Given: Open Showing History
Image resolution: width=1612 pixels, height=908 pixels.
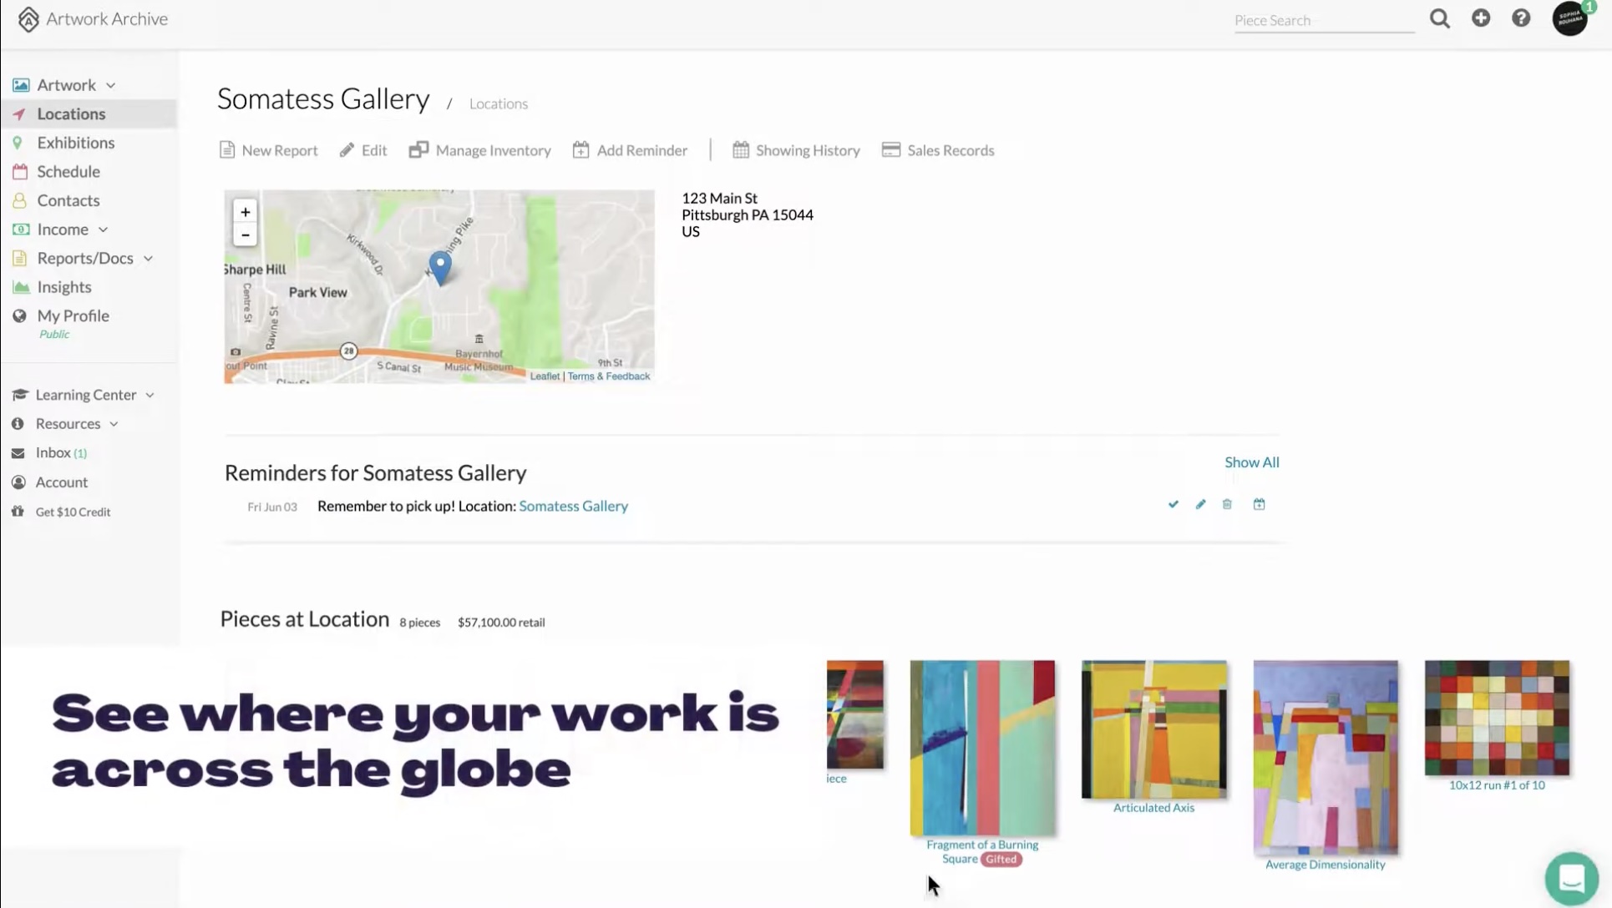Looking at the screenshot, I should click(x=797, y=150).
